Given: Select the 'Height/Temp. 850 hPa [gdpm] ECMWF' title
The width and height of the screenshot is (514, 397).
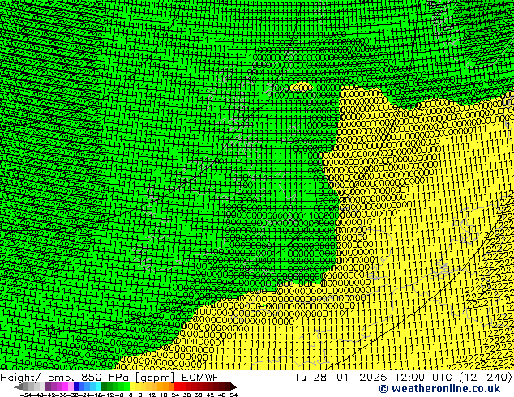Looking at the screenshot, I should coord(109,377).
